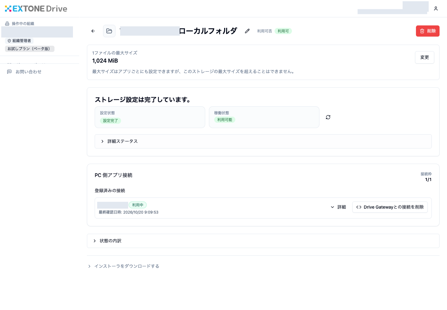Image resolution: width=447 pixels, height=310 pixels.
Task: Click the お試しプラン（ベータ版）badge
Action: 30,49
